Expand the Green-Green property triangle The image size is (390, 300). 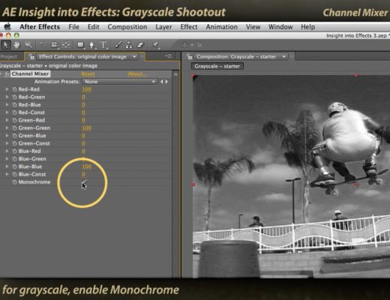[7, 128]
